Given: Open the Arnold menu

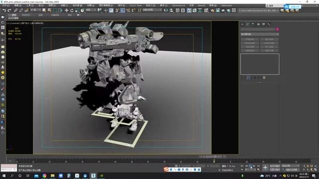Looking at the screenshot, I should [201, 5].
